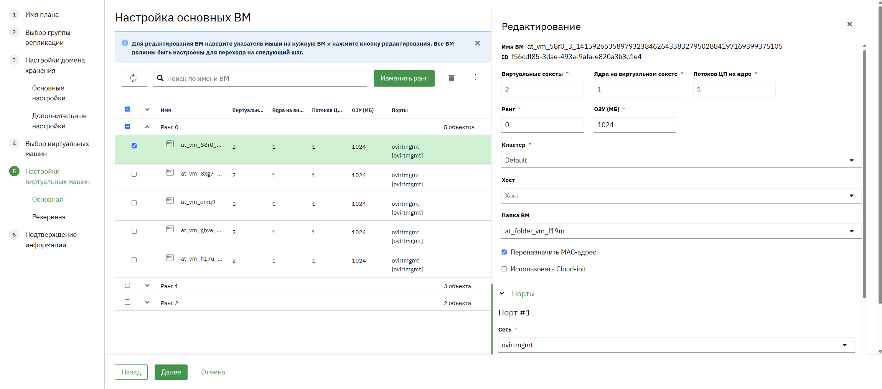This screenshot has width=882, height=389.
Task: Click the VM icon of at_vm_h17u row
Action: [x=170, y=258]
